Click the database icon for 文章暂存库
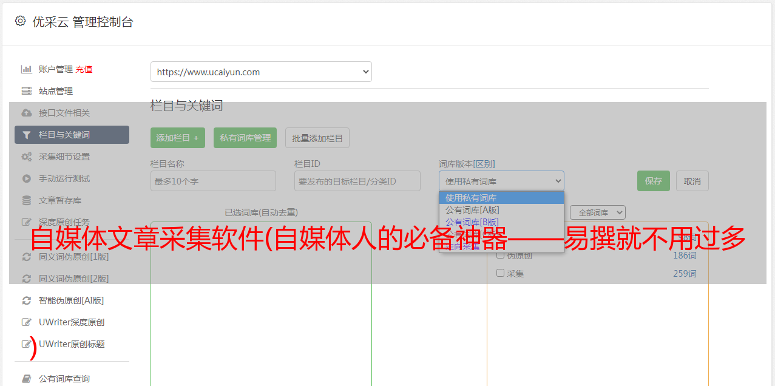Image resolution: width=775 pixels, height=386 pixels. [26, 200]
